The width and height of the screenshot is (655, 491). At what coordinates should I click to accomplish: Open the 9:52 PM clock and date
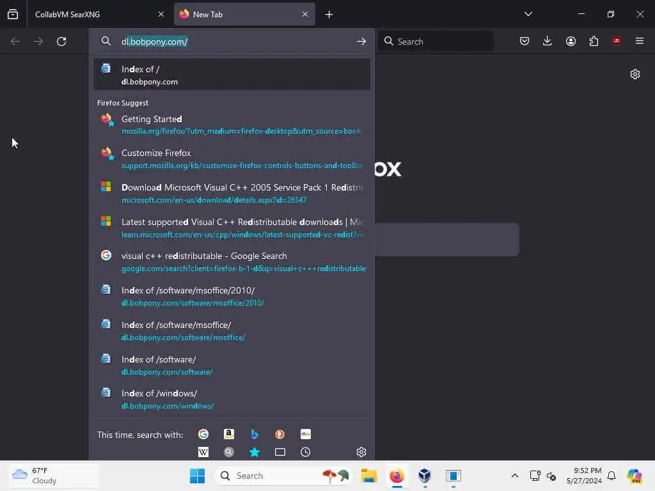coord(583,476)
